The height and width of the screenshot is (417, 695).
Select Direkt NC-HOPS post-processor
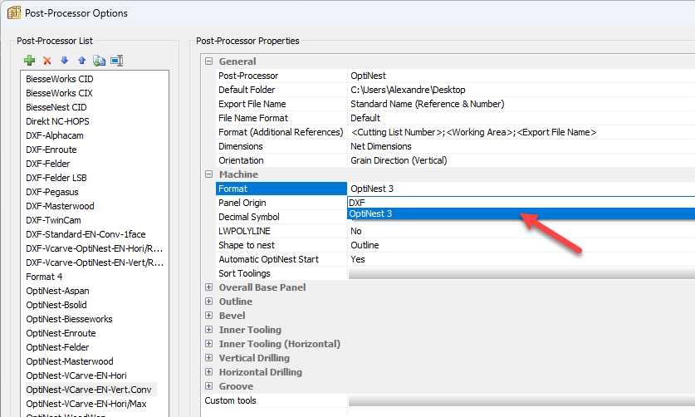coord(57,121)
